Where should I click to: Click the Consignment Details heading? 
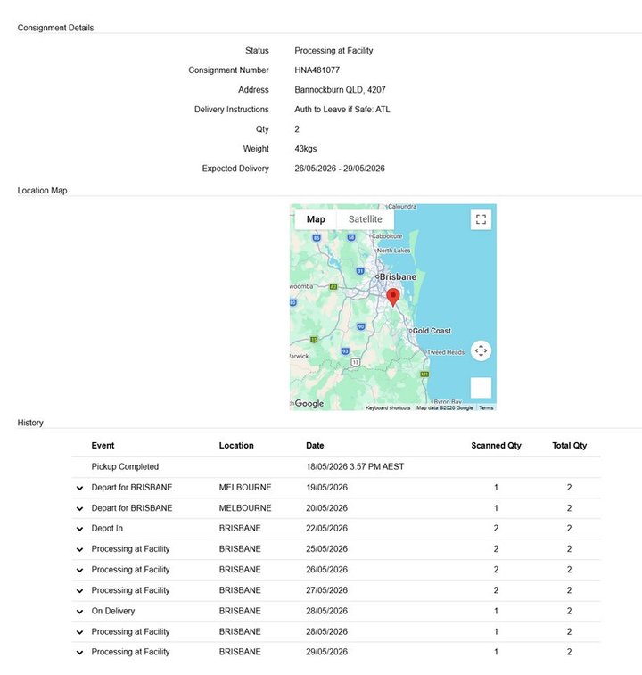(x=55, y=28)
